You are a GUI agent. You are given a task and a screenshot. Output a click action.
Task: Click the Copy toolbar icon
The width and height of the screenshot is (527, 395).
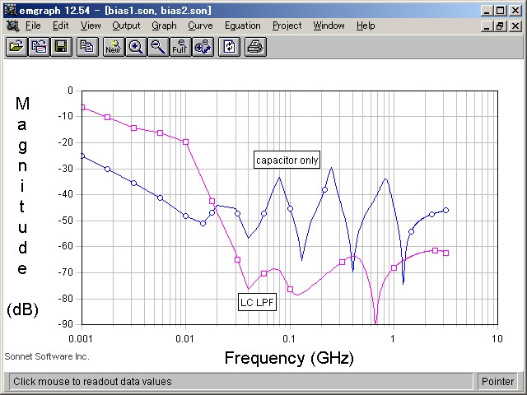click(x=87, y=47)
